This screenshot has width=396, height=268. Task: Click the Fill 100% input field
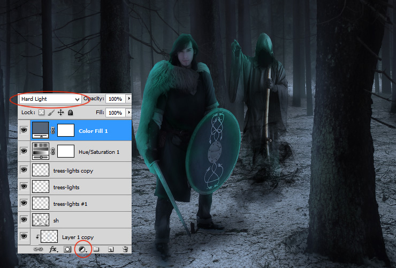(x=116, y=113)
